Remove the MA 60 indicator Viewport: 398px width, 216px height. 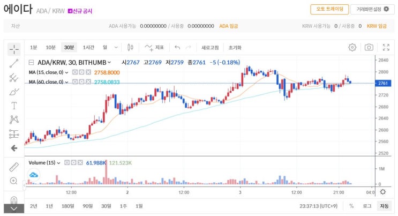(88, 82)
